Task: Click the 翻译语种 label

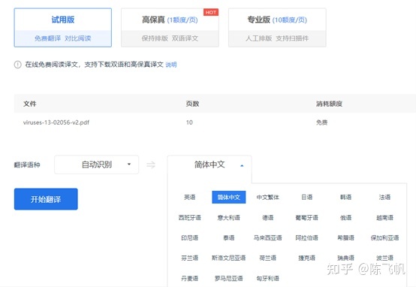Action: point(27,165)
